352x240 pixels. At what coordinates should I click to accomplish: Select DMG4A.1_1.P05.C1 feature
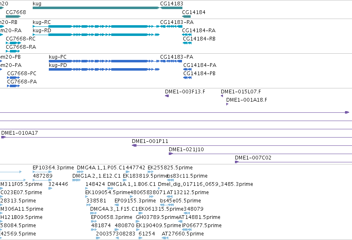(x=80, y=172)
